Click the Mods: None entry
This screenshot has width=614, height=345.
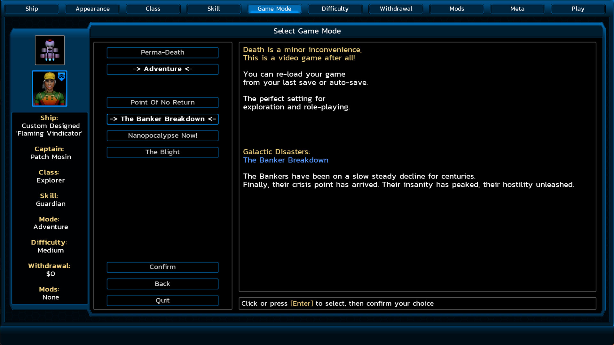click(x=50, y=297)
